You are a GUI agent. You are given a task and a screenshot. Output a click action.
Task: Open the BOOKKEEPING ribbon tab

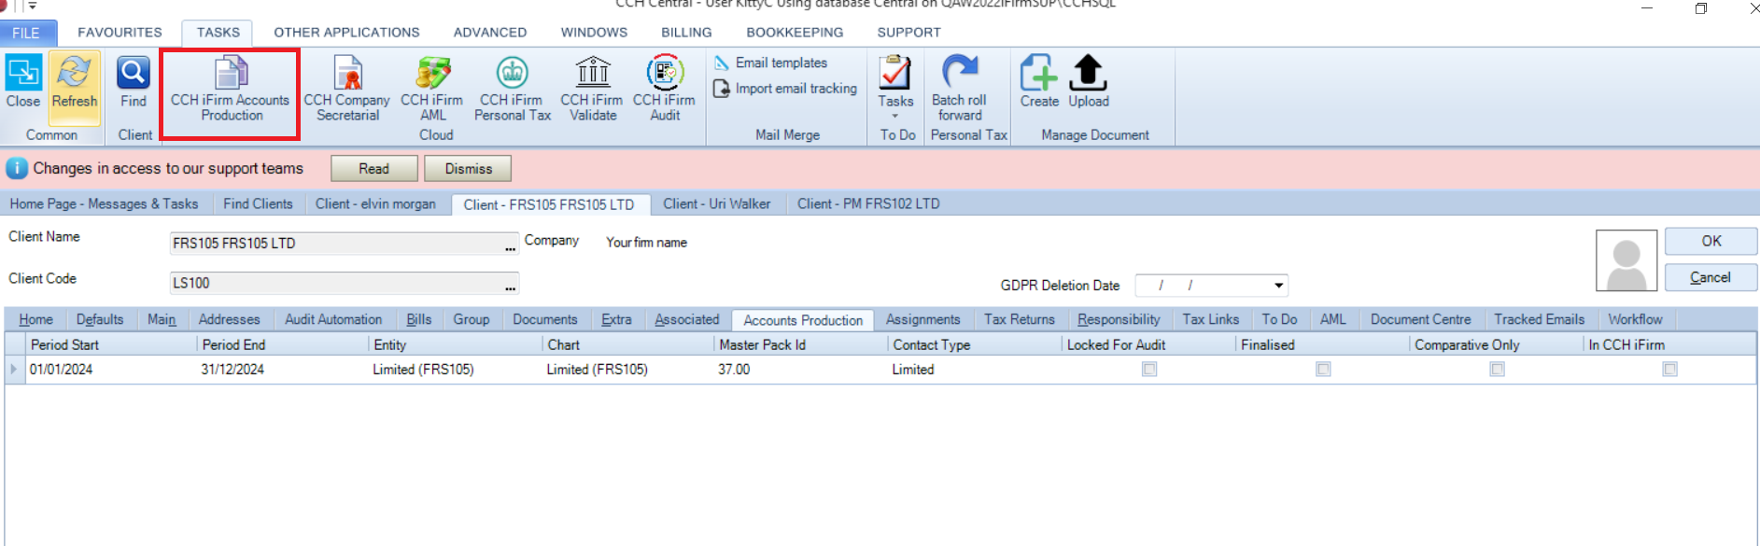[x=795, y=33]
